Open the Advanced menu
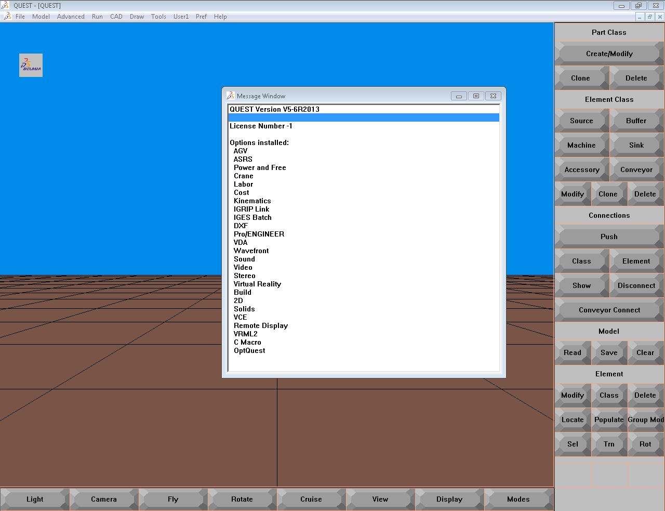This screenshot has width=665, height=511. (71, 17)
